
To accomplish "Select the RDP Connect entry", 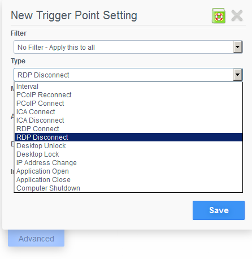I will coord(128,129).
